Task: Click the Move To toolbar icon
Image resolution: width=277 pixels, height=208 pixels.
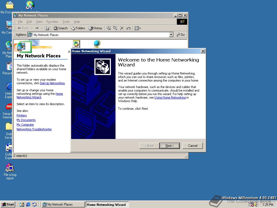Action: (109, 28)
